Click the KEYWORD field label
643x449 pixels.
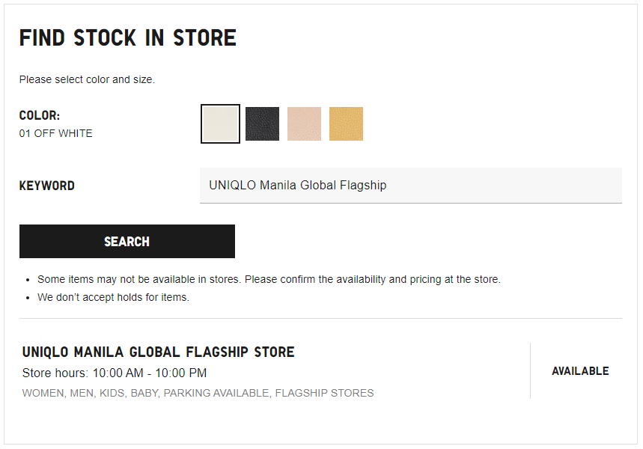coord(46,186)
